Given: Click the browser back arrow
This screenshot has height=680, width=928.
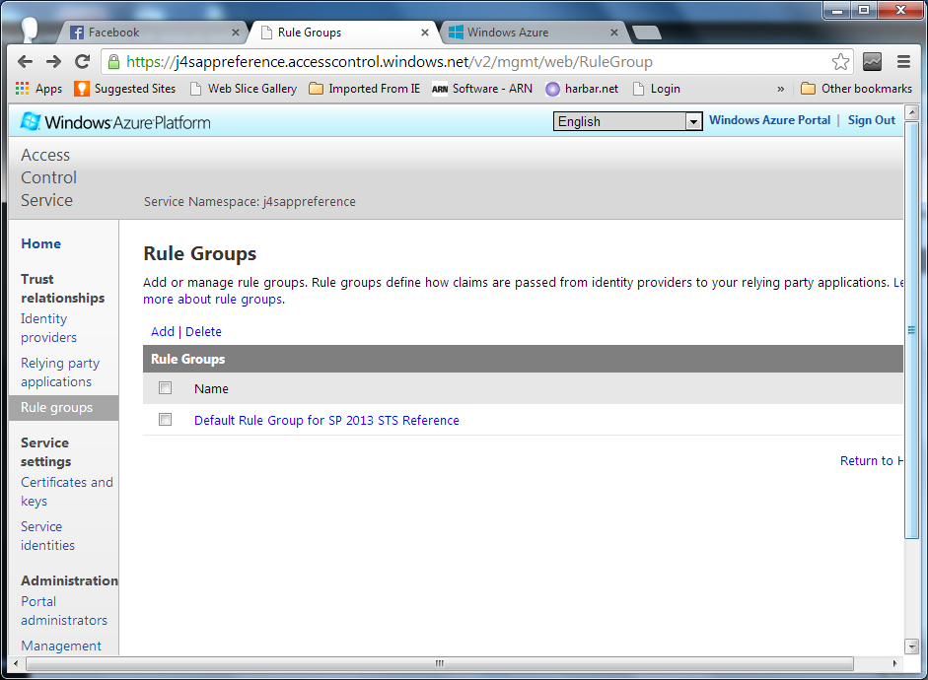Looking at the screenshot, I should point(25,61).
